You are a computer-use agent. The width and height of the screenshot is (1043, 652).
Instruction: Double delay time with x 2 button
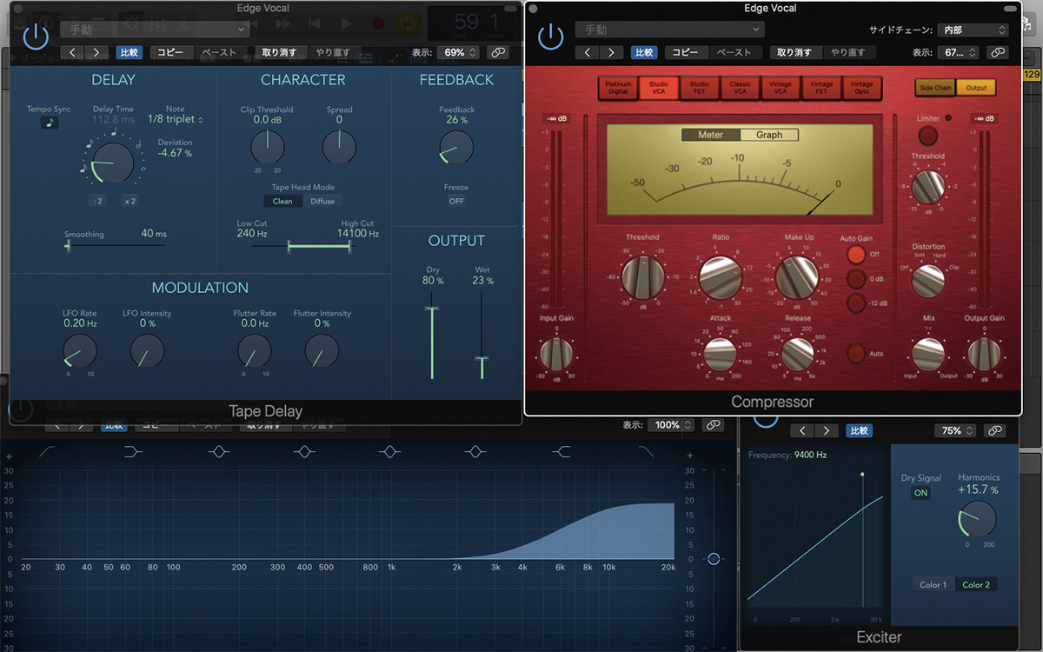(130, 201)
